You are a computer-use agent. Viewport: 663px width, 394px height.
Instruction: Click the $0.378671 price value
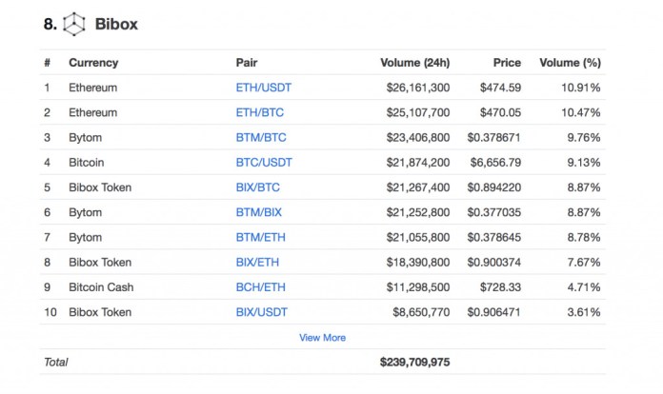coord(493,137)
